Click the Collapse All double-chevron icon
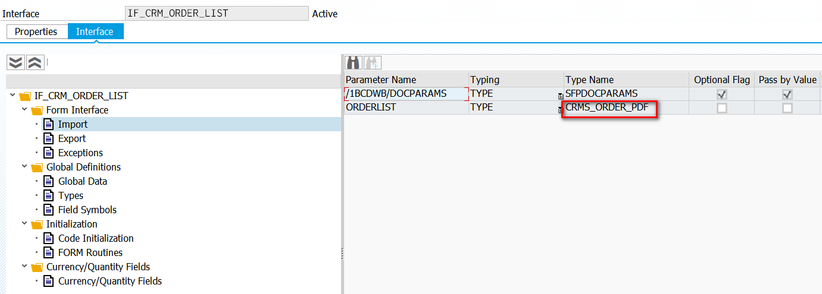The height and width of the screenshot is (294, 822). pyautogui.click(x=35, y=62)
